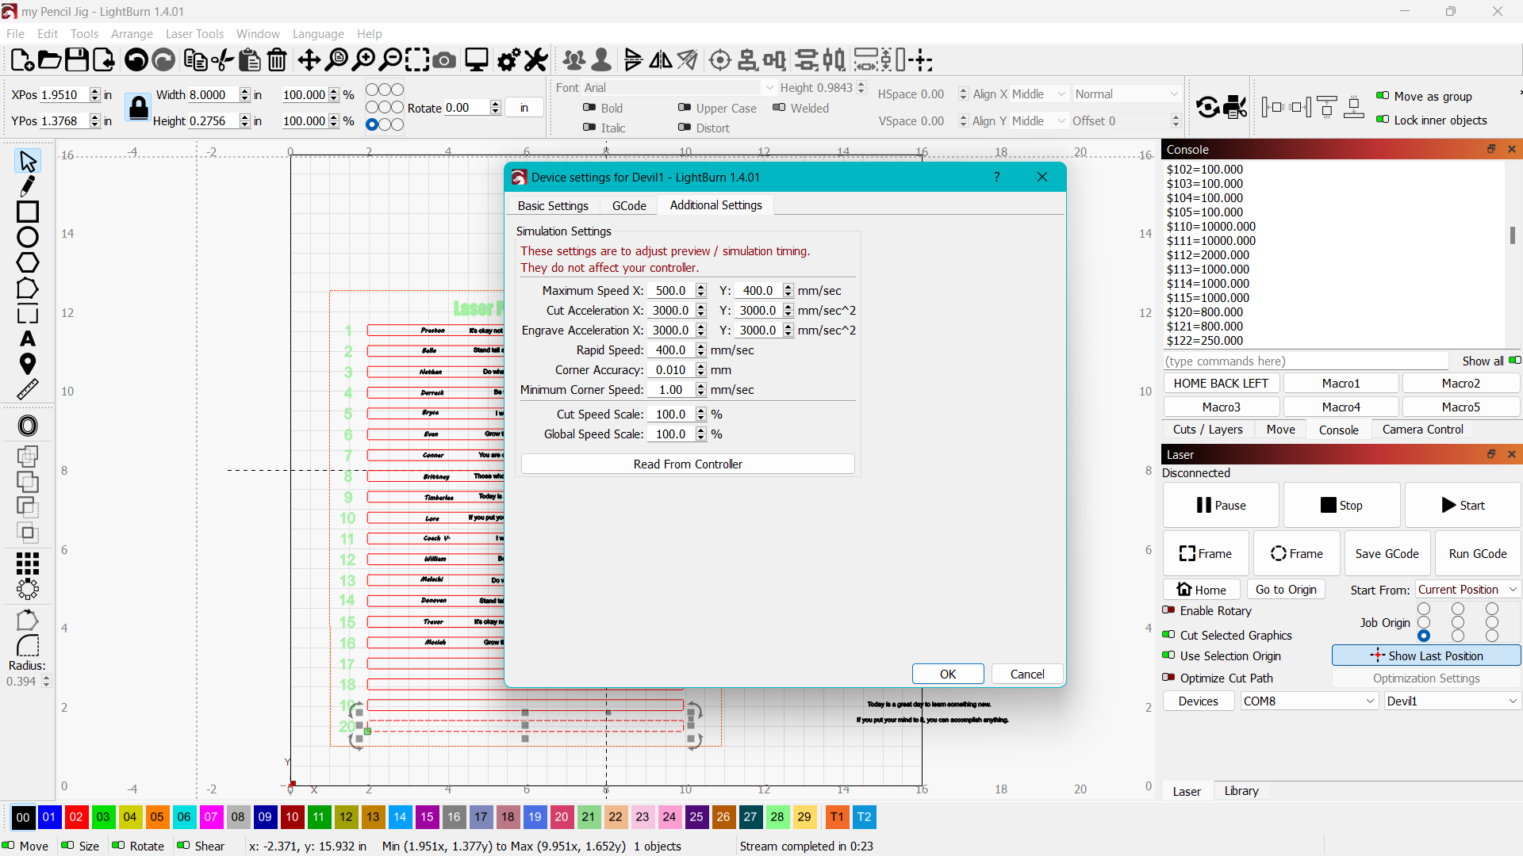
Task: Toggle the Move as group switch
Action: click(1383, 96)
